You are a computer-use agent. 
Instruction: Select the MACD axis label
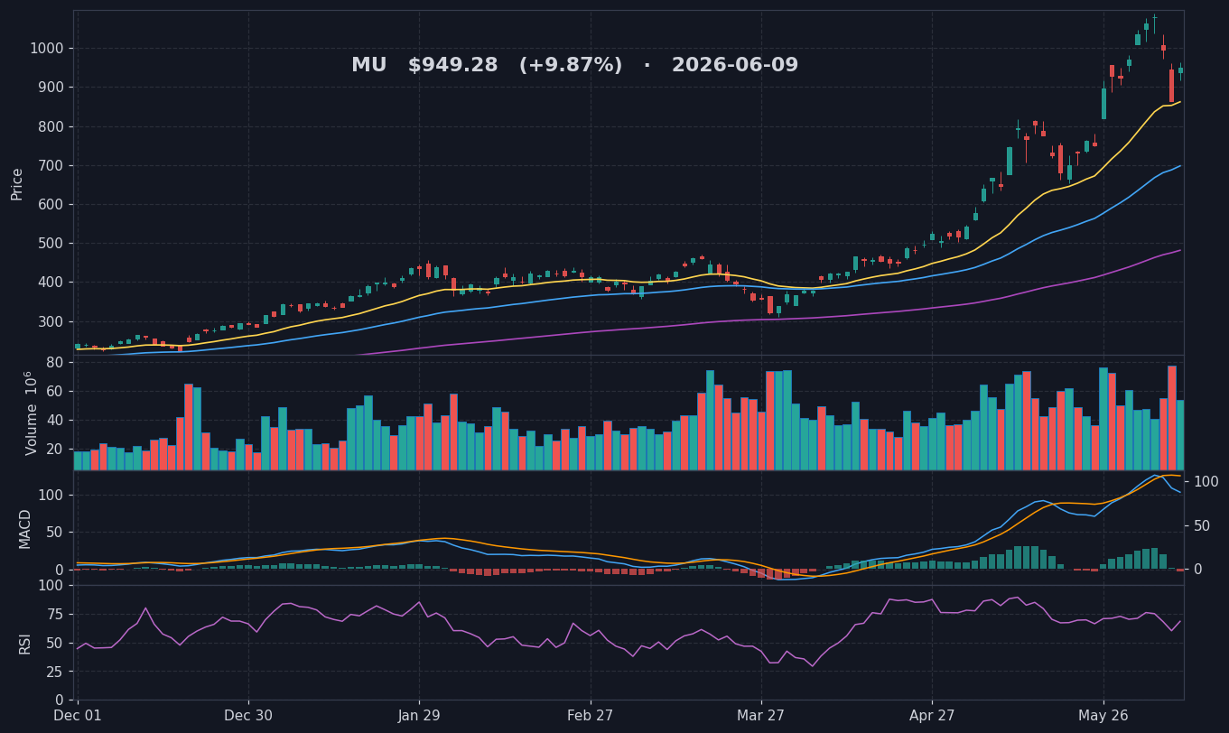(25, 528)
